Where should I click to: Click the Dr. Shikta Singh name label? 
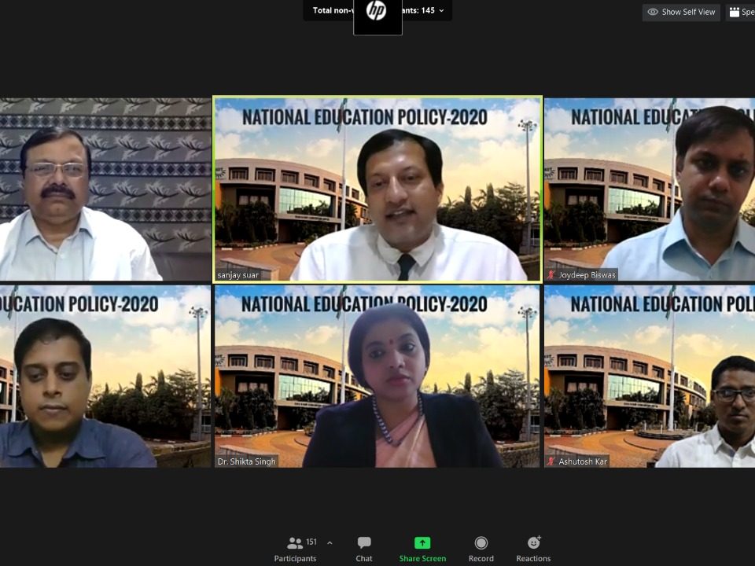[x=247, y=461]
